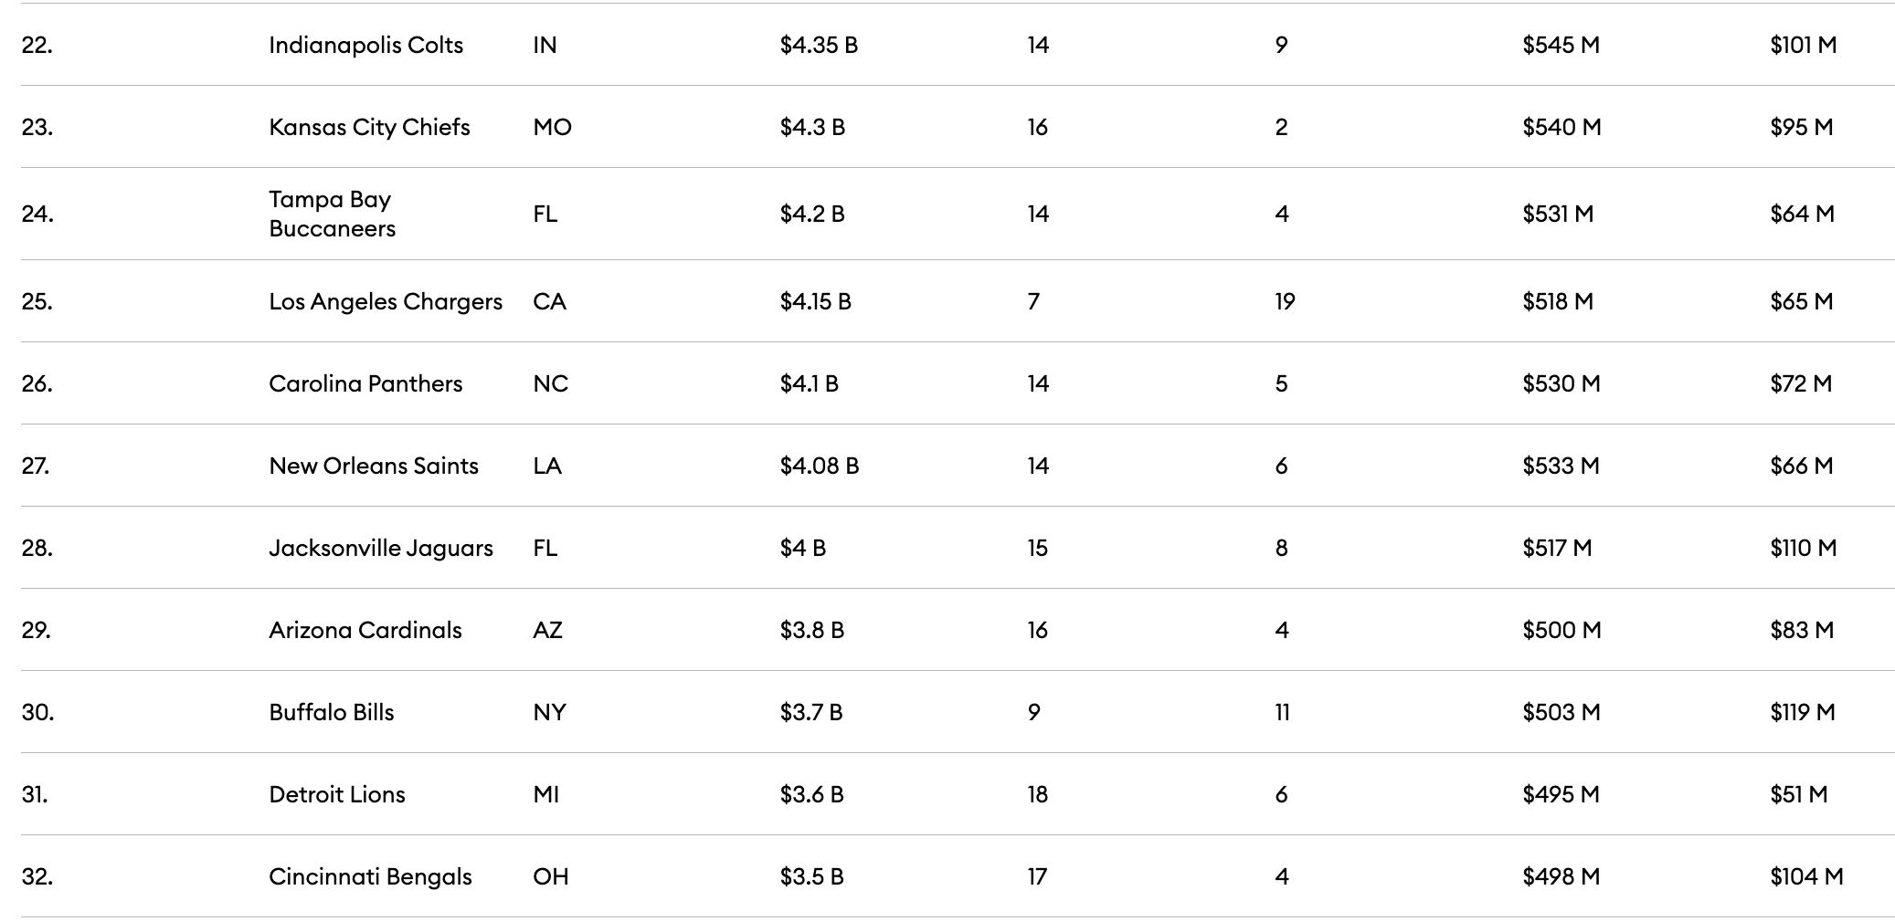Screen dimensions: 1895x922
Task: Click rank number 25 in the list
Action: 37,301
